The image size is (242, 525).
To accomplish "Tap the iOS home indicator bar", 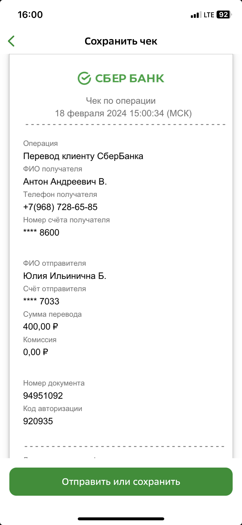I will [121, 519].
